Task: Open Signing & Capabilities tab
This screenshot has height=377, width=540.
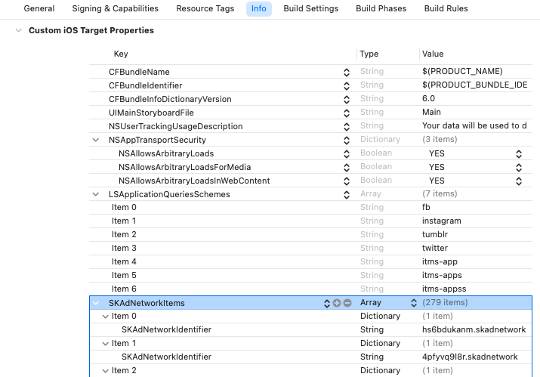Action: point(115,8)
